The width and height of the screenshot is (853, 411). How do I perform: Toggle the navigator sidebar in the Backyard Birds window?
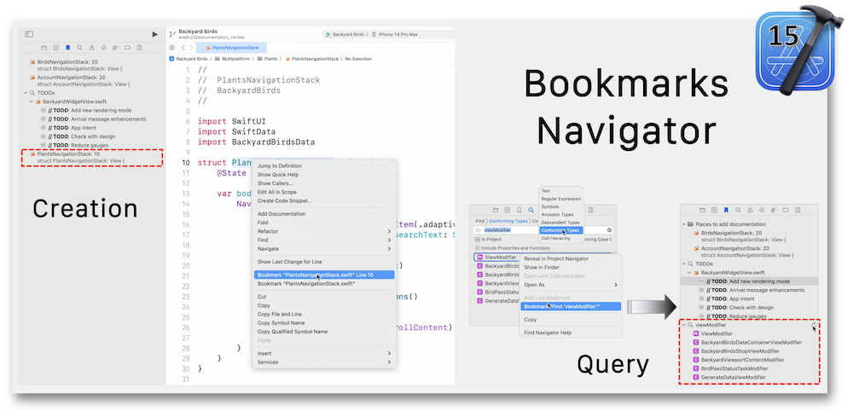point(29,34)
